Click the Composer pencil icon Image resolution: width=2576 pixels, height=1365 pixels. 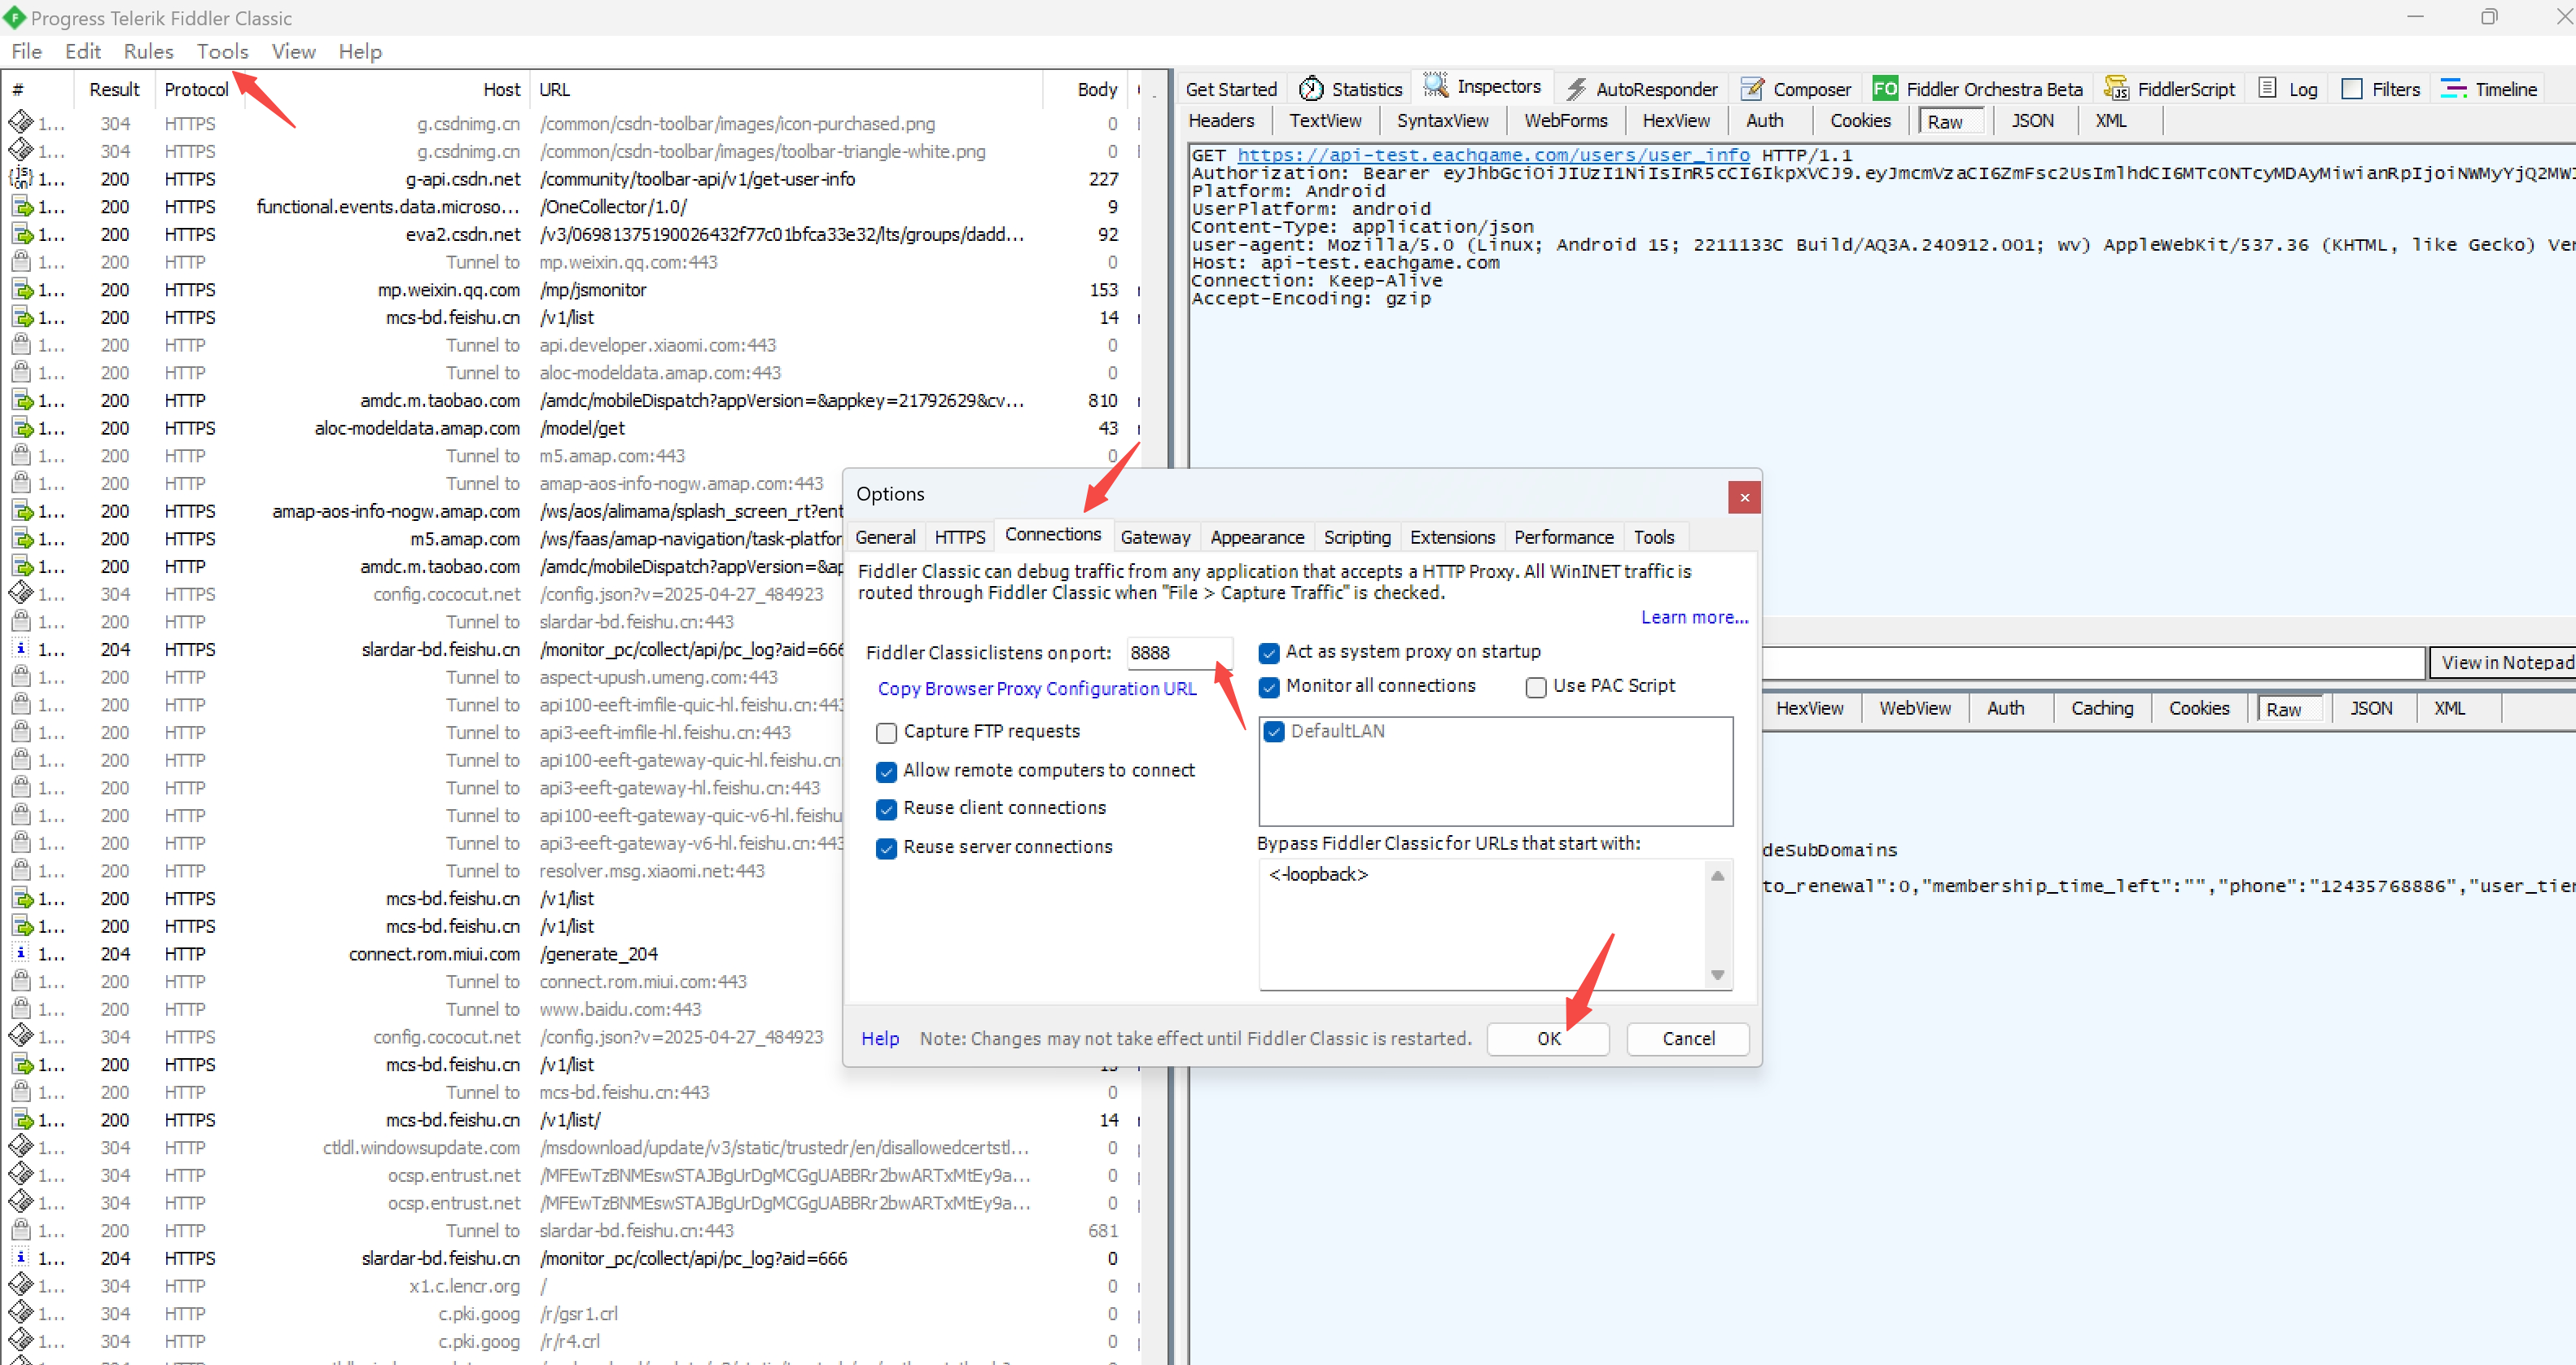[x=1751, y=89]
